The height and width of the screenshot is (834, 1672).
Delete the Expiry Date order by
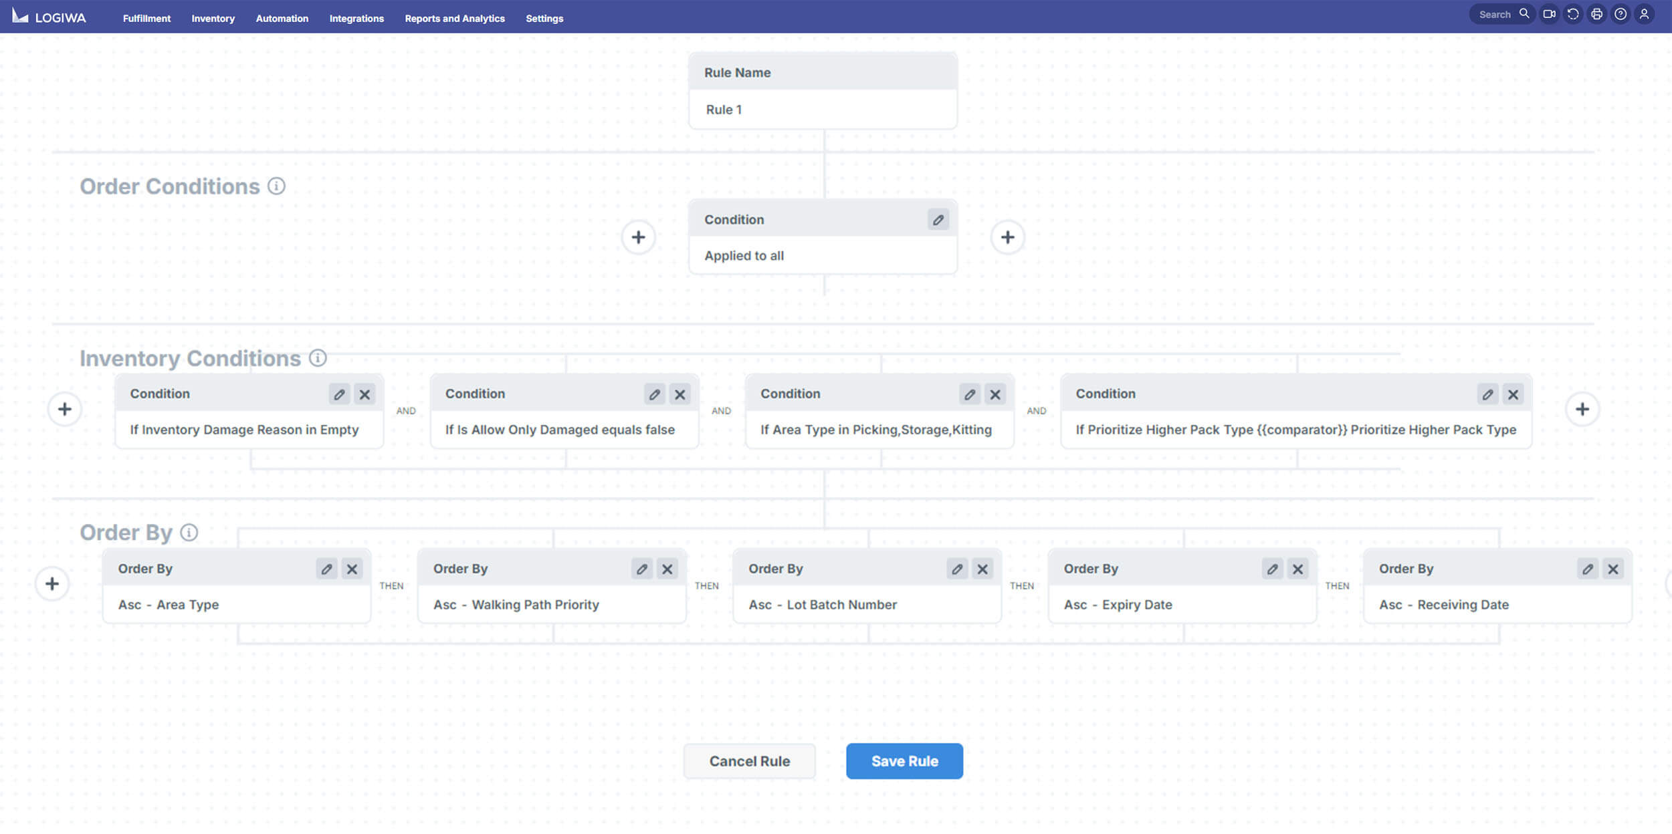pos(1297,569)
